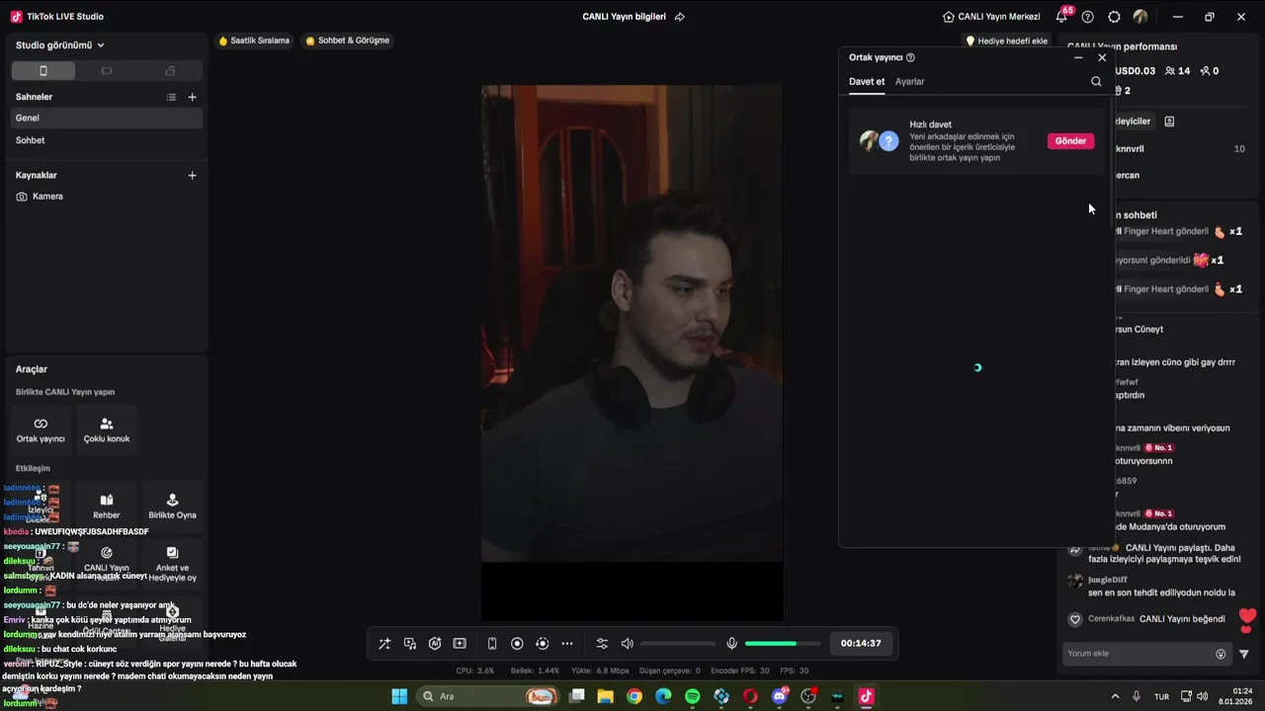The image size is (1265, 711).
Task: Open the Birlikte Oyna tool
Action: [172, 507]
